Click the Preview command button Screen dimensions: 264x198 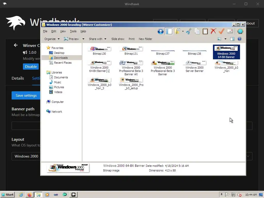(71, 39)
